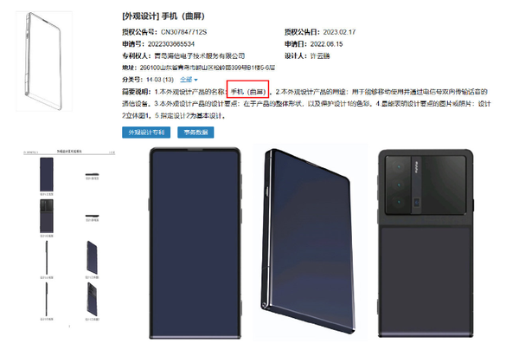Click the dropdown arrow beside 全部

point(196,80)
